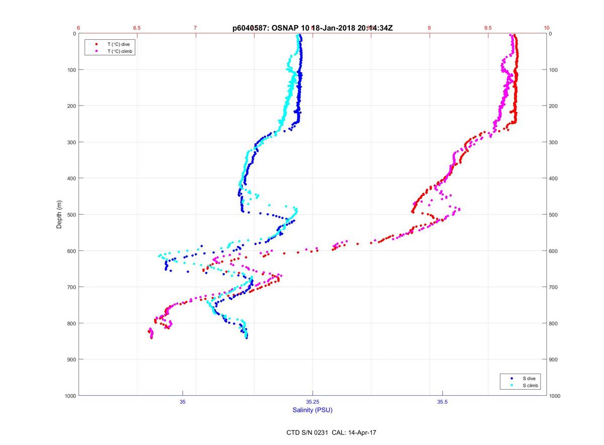Click the 'S climb' legend label
The image size is (604, 445).
pos(530,385)
